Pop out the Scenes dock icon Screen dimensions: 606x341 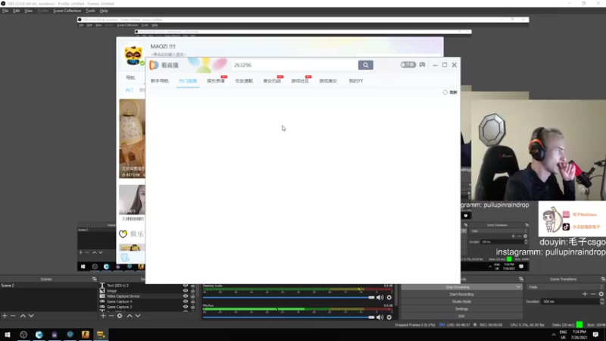[x=94, y=279]
